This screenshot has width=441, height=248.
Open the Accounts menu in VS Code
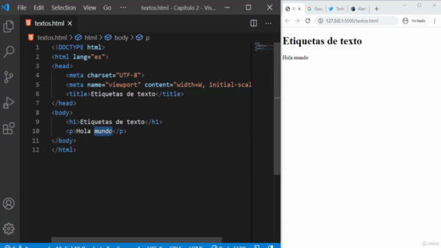click(9, 204)
